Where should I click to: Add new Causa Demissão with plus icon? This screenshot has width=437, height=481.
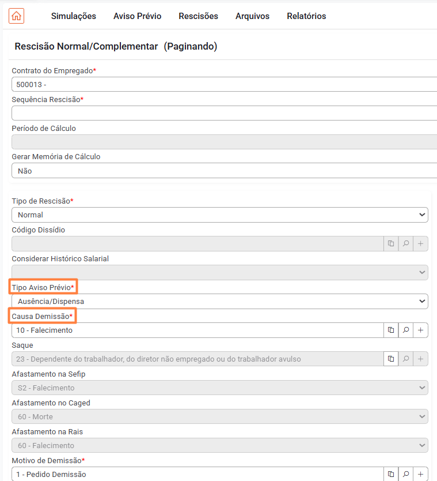click(x=420, y=330)
